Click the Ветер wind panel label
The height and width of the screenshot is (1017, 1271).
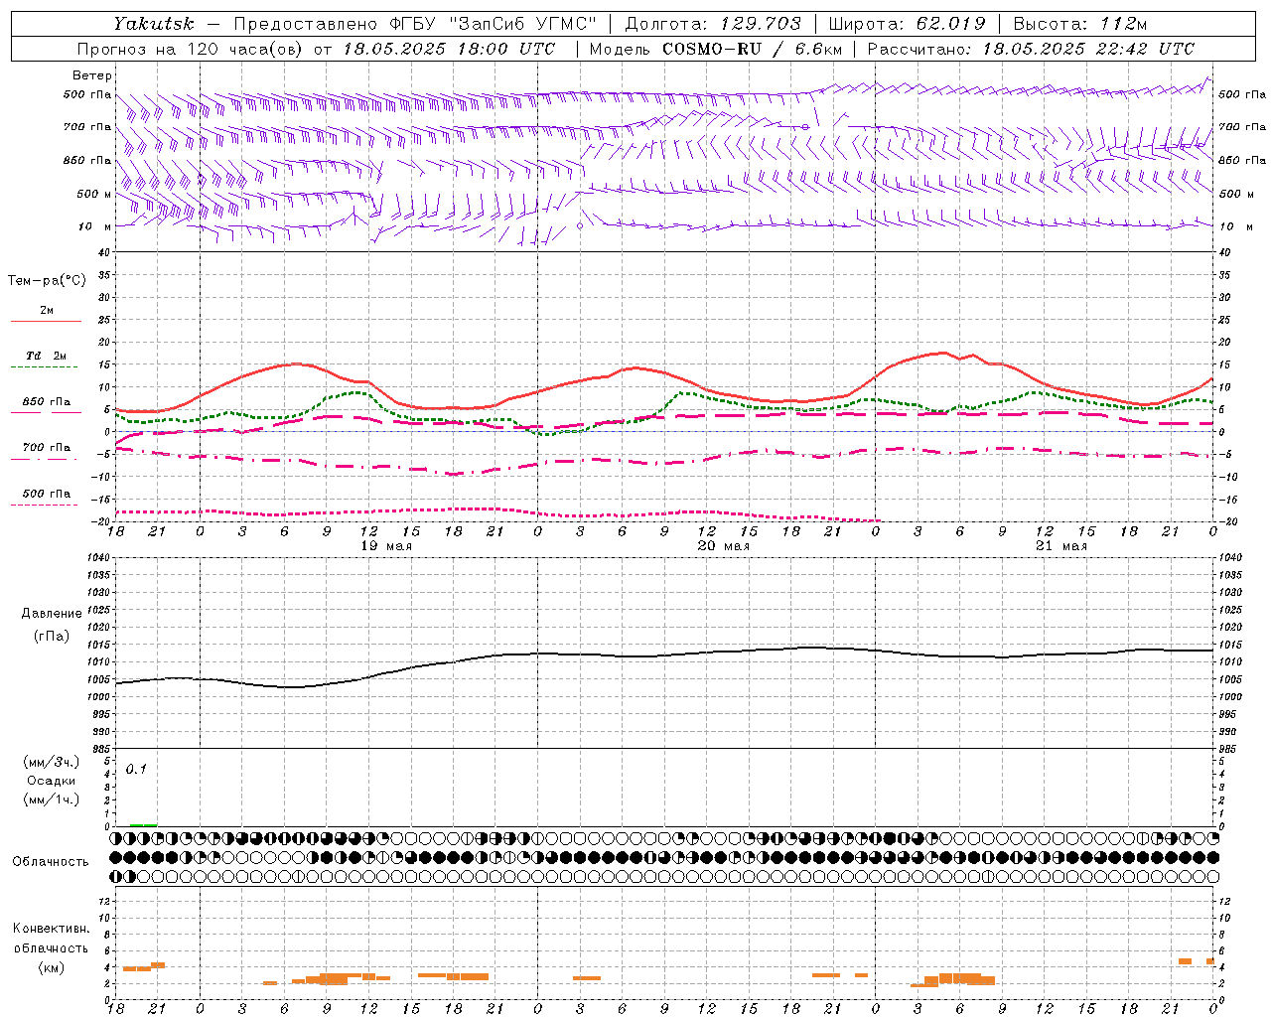pos(92,75)
